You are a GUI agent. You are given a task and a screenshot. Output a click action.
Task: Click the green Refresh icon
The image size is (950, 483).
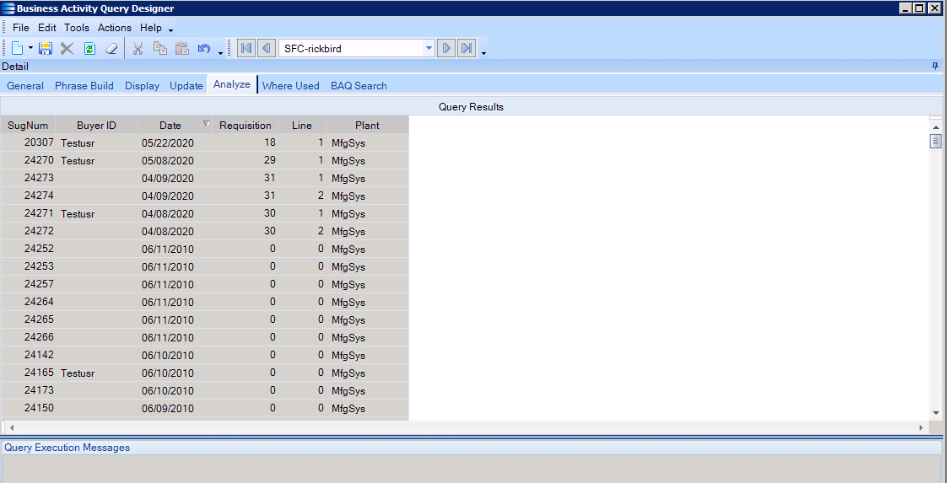[x=89, y=48]
